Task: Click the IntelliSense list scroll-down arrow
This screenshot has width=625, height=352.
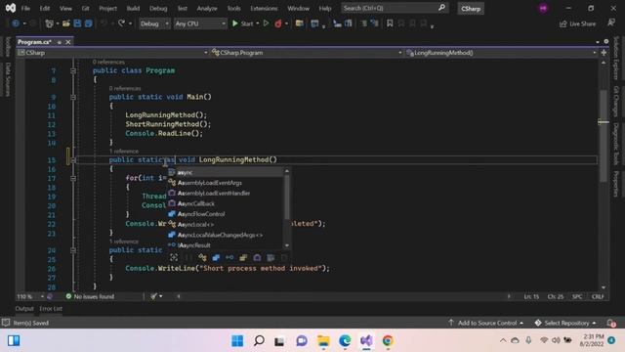Action: [x=287, y=245]
